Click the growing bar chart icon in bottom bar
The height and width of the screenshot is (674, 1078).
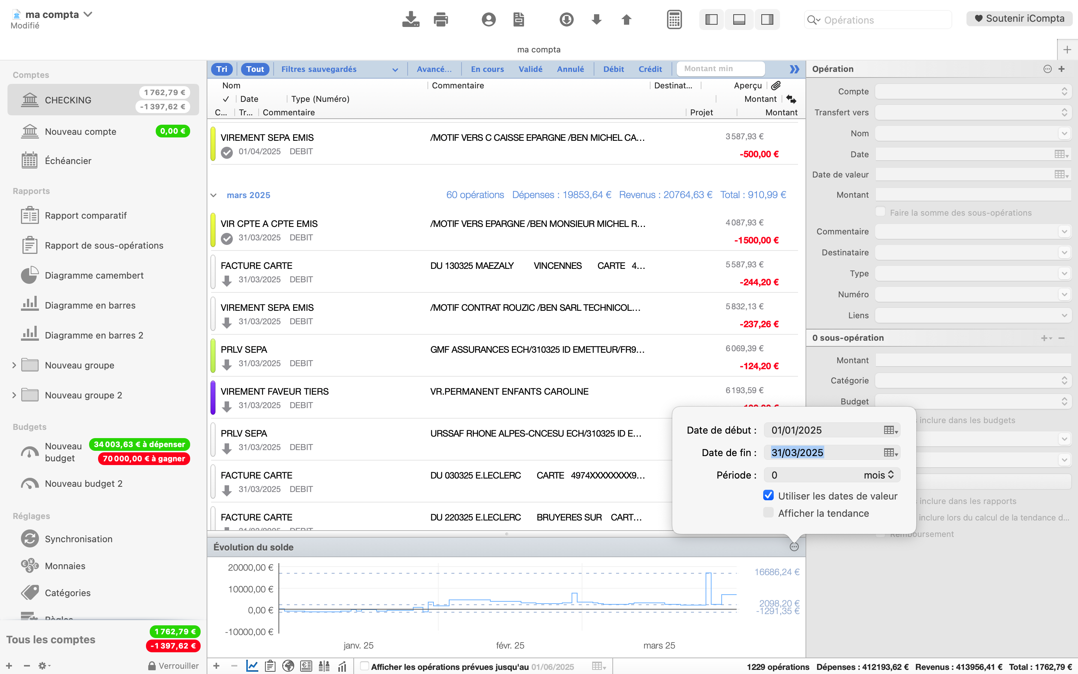[x=342, y=666]
